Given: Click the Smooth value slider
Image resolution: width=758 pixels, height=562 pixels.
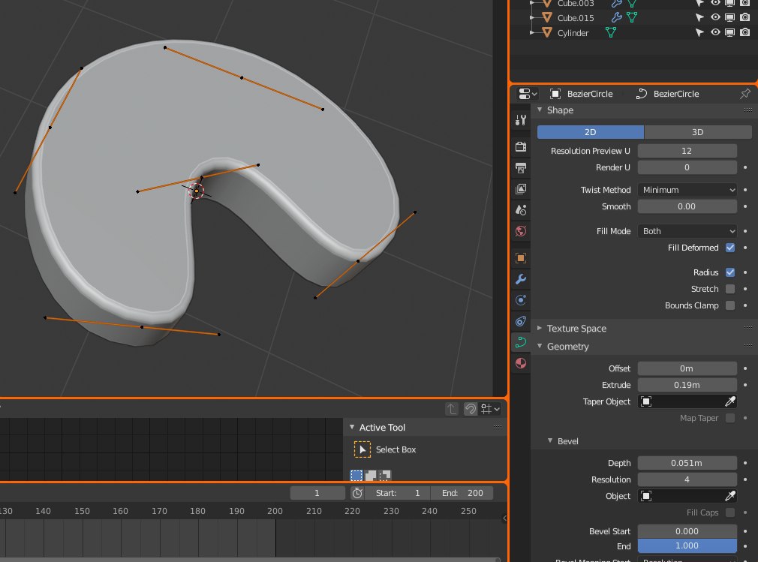Looking at the screenshot, I should pos(687,206).
